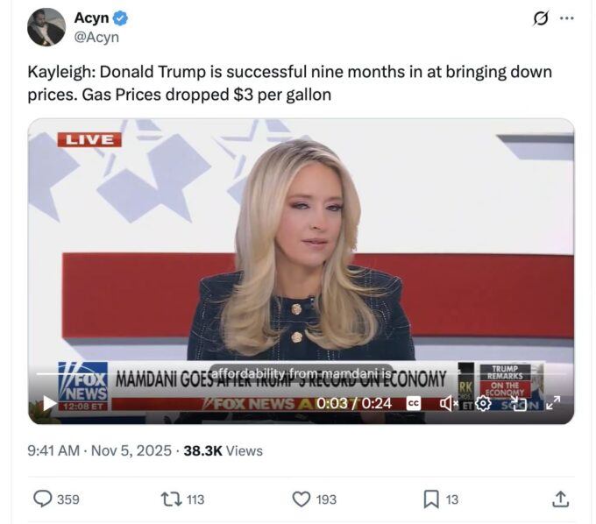Viewport: 596px width, 524px height.
Task: Open Acyn's profile picture
Action: 46,27
